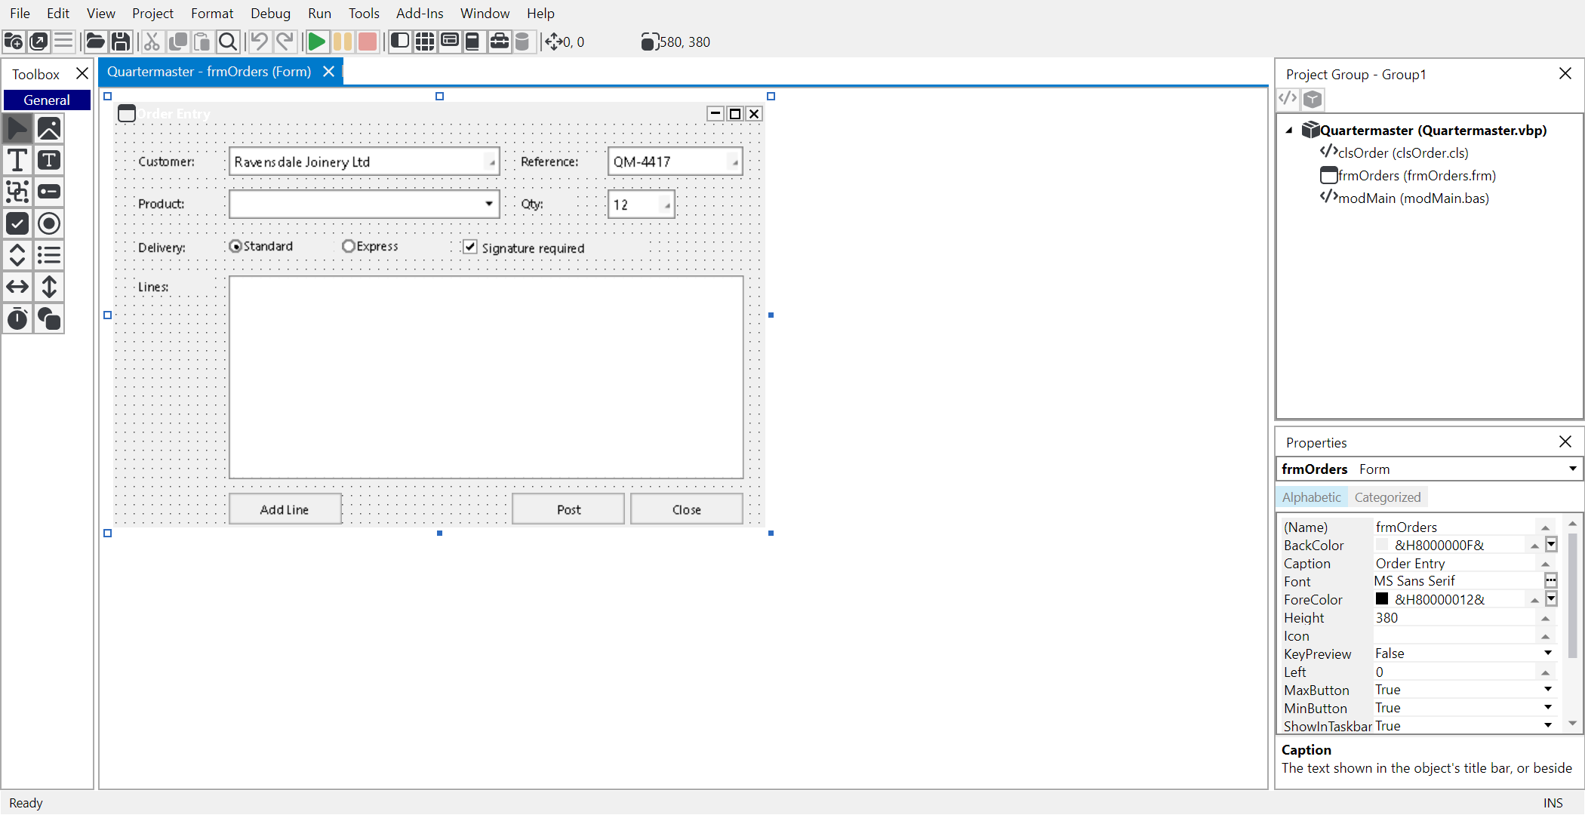Click the View Code icon in Project panel

tap(1288, 99)
